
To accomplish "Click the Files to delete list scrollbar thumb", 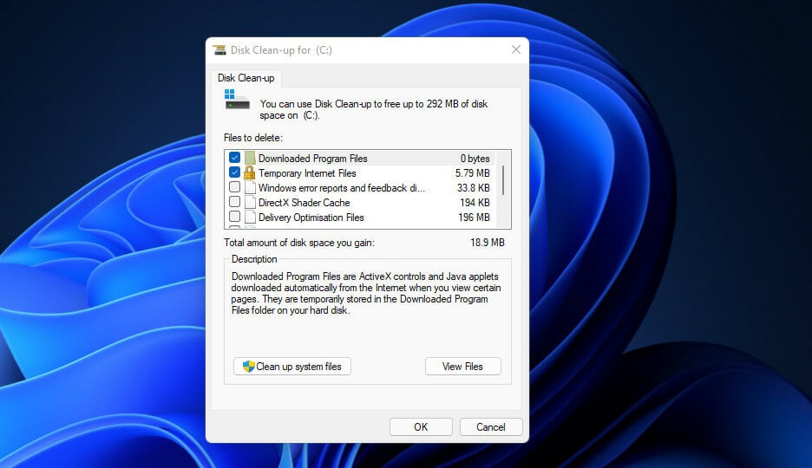I will [x=503, y=180].
